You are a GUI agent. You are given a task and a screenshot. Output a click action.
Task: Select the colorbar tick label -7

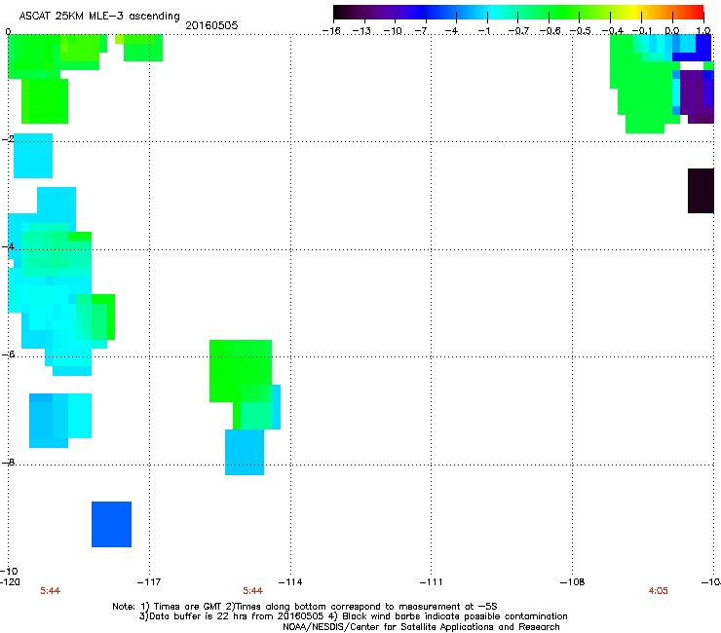coord(423,31)
